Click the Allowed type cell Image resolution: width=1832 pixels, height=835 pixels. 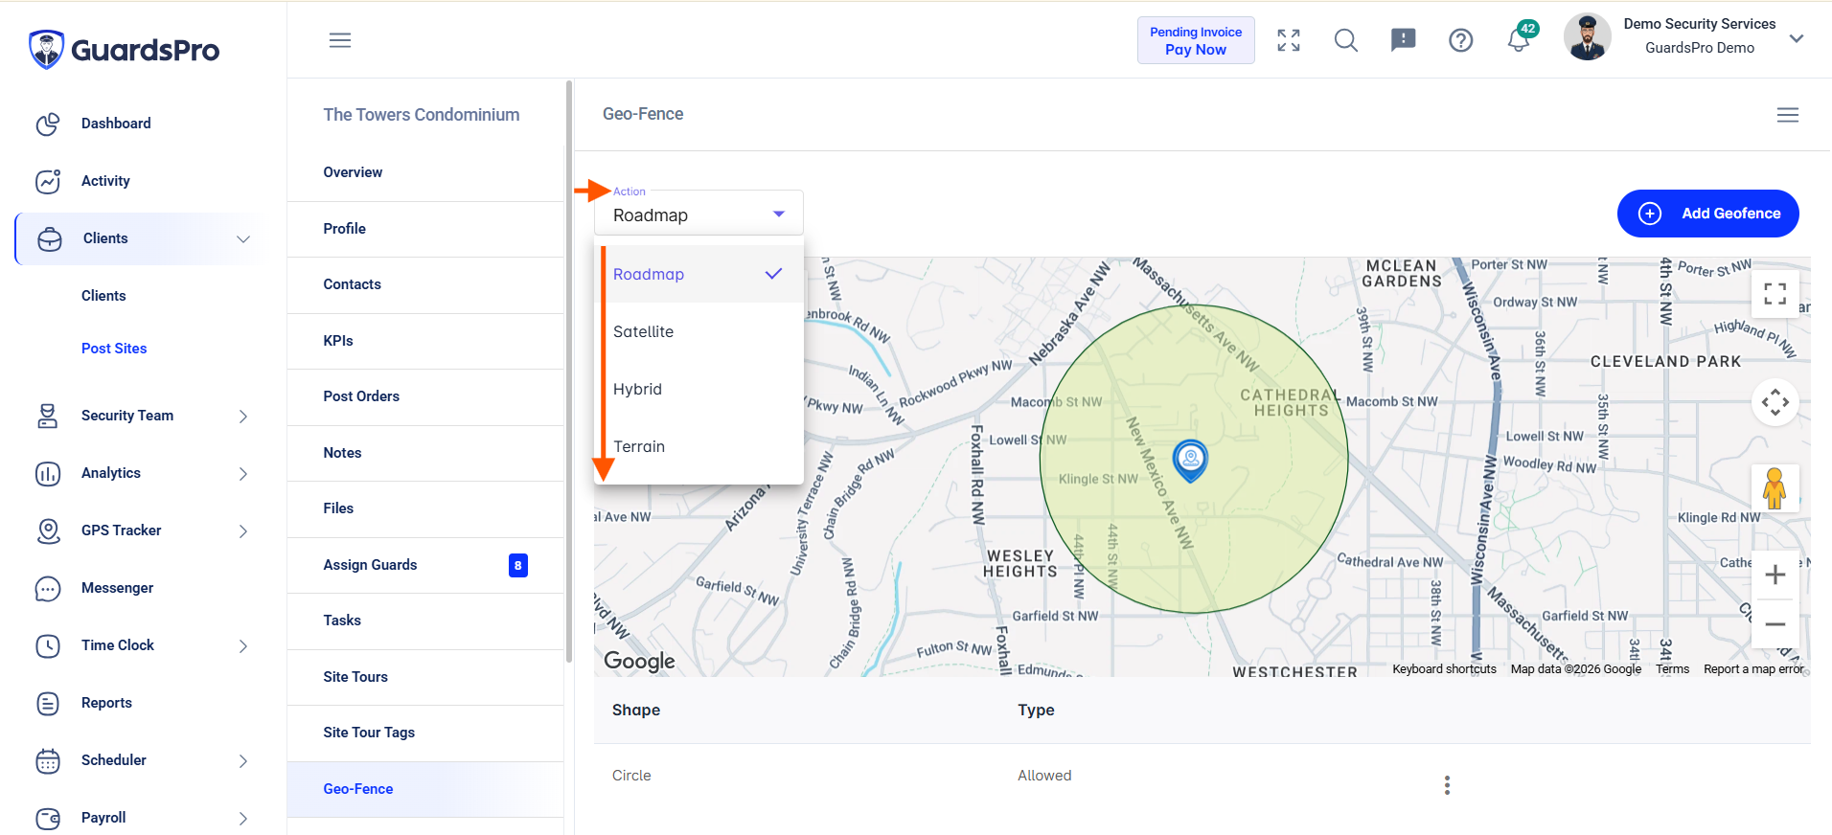coord(1044,776)
